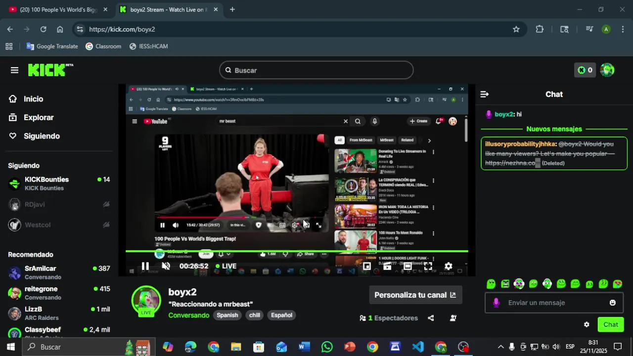Open Google Translate bookmark
The width and height of the screenshot is (633, 356).
tap(52, 46)
